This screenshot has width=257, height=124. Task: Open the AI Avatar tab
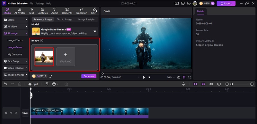click(x=20, y=11)
